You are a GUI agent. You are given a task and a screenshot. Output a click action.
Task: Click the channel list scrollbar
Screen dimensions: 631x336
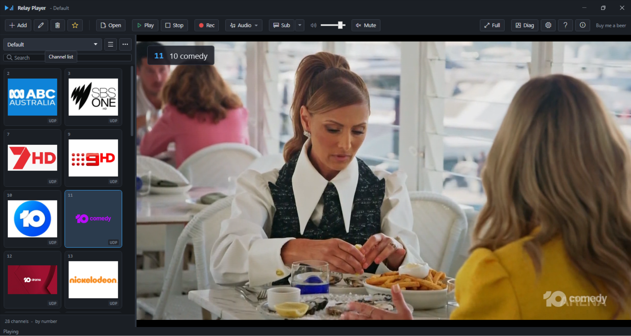pos(132,101)
